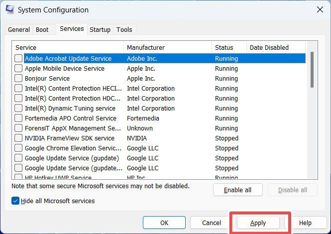Select the Bonjour Service name
Viewport: 331px width, 234px height.
pyautogui.click(x=47, y=78)
